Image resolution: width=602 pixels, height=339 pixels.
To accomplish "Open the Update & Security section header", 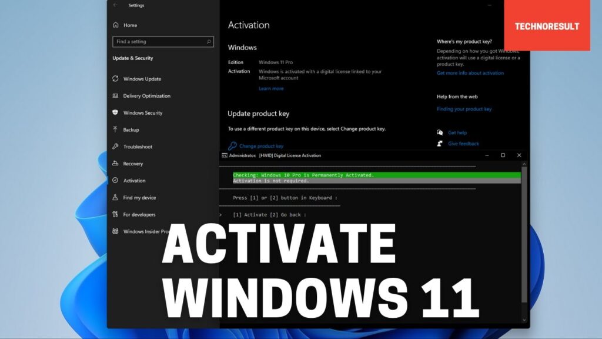I will click(x=134, y=58).
